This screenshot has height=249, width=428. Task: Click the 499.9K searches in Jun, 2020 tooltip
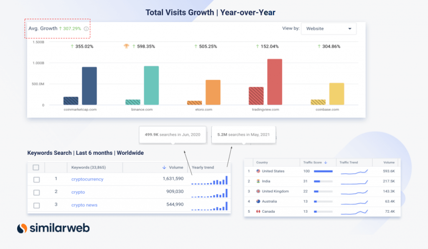point(173,135)
